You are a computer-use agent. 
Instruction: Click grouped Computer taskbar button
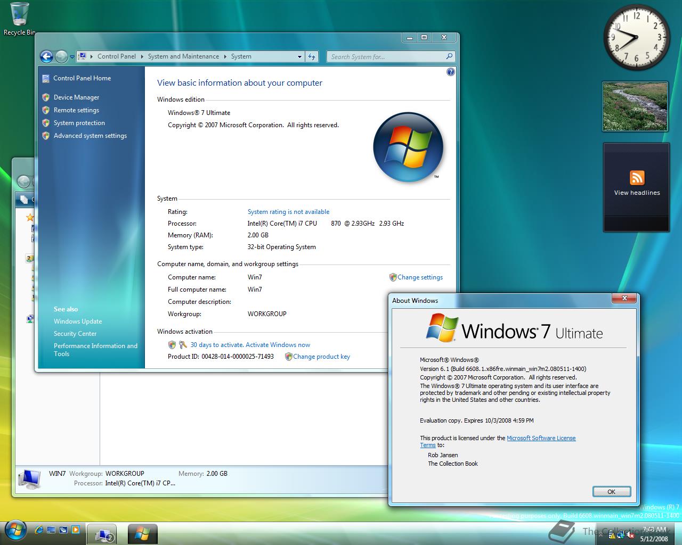click(x=102, y=534)
